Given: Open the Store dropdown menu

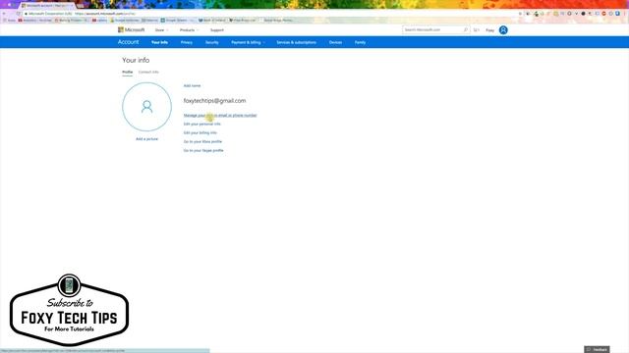Looking at the screenshot, I should [161, 30].
